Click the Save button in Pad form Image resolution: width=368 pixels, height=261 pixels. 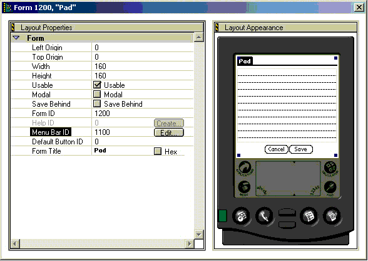[301, 149]
